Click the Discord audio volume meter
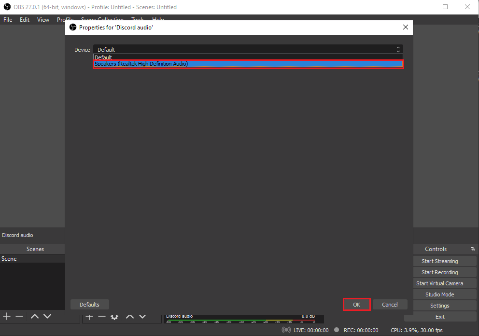This screenshot has width=479, height=336. pos(241,322)
